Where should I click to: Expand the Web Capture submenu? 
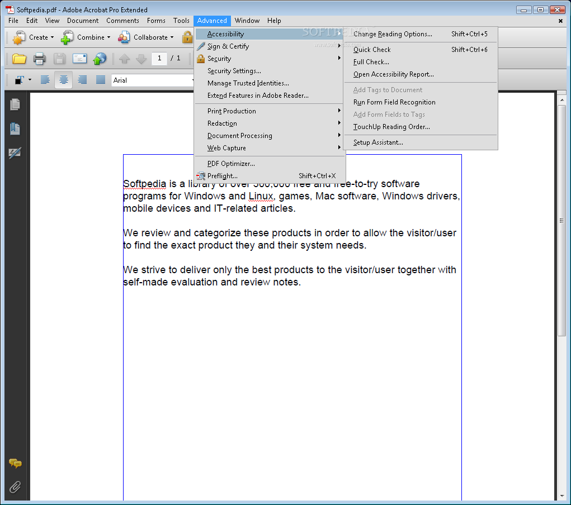pos(270,148)
